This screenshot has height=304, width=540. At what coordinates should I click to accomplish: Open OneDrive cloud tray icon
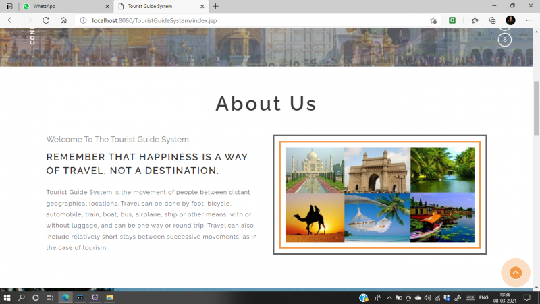click(x=418, y=297)
